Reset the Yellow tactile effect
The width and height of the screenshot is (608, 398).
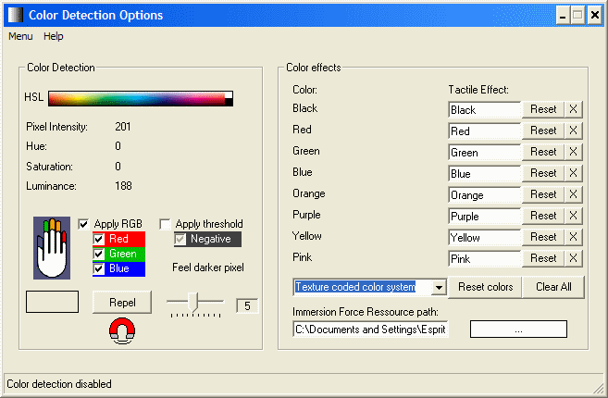543,237
